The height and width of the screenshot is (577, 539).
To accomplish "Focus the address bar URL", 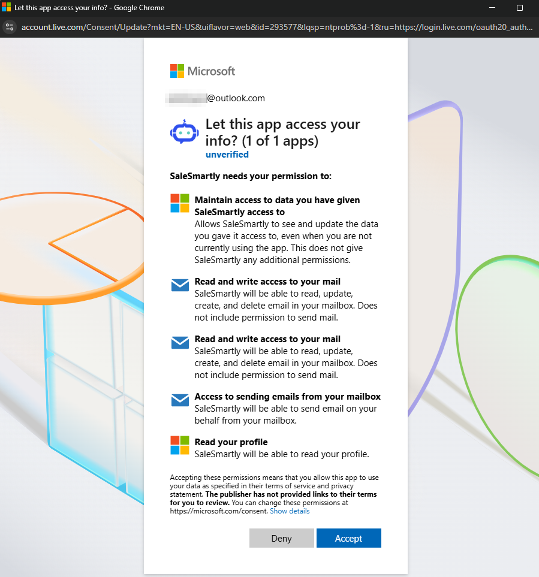I will pos(276,27).
